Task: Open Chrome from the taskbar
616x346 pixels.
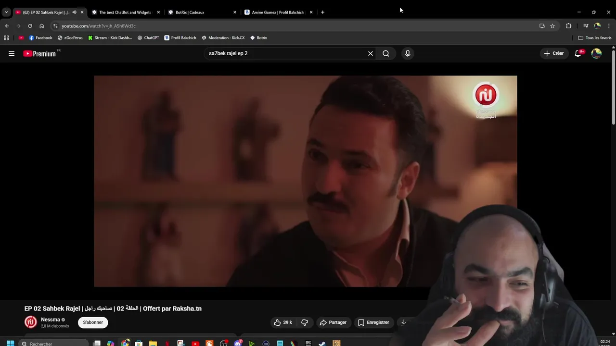Action: click(125, 343)
